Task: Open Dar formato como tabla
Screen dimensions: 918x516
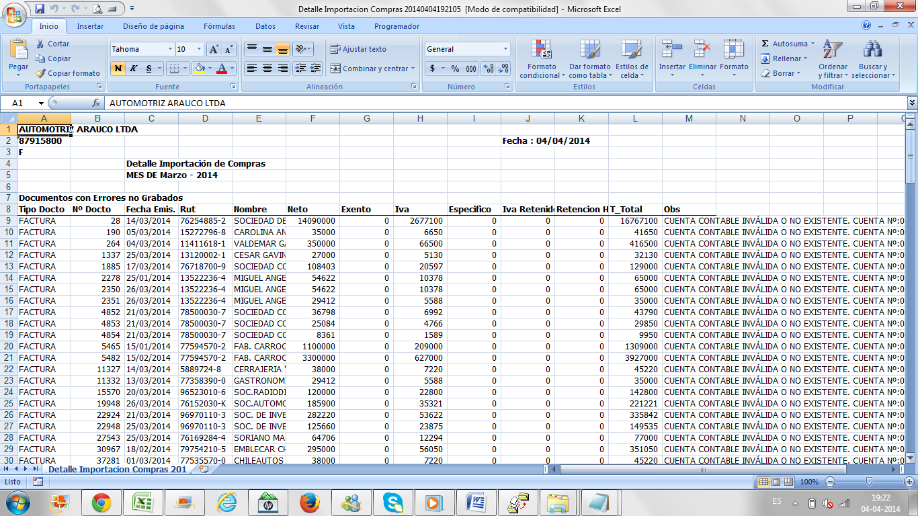Action: tap(589, 59)
